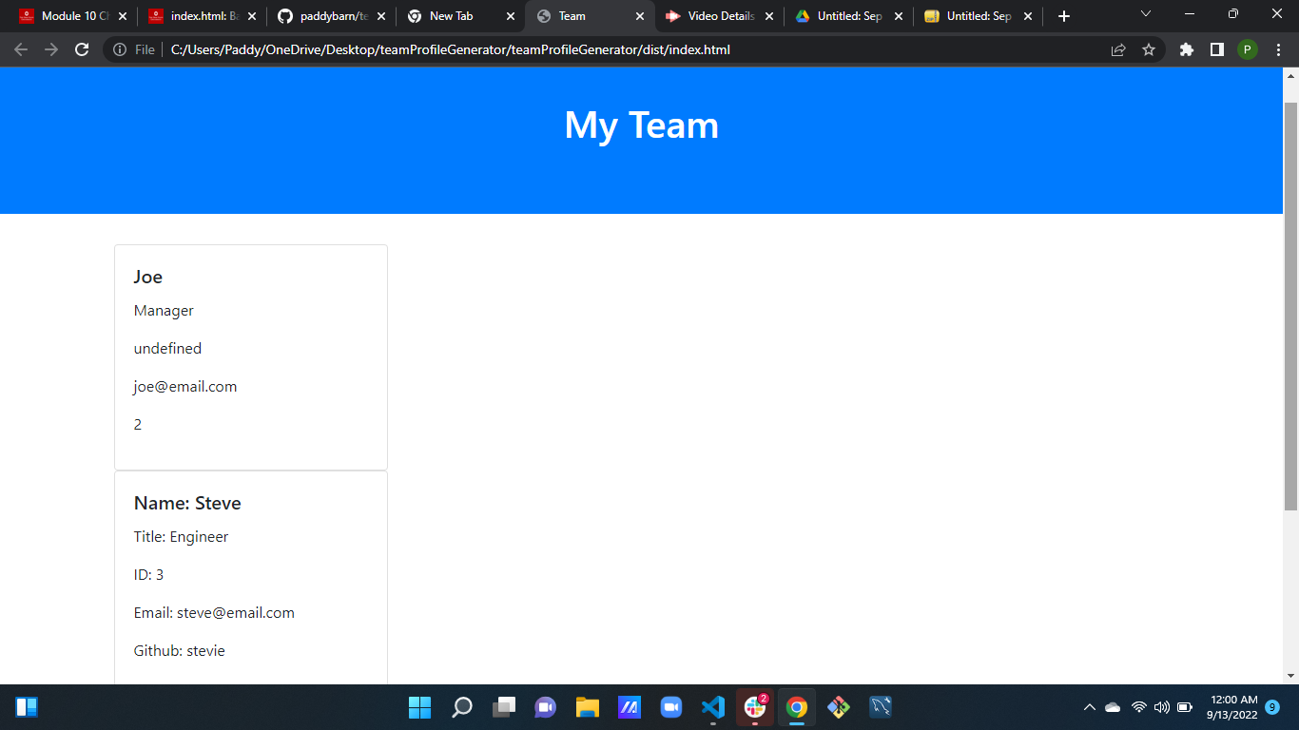Open Chrome's three-dot menu
Image resolution: width=1299 pixels, height=730 pixels.
[x=1279, y=49]
